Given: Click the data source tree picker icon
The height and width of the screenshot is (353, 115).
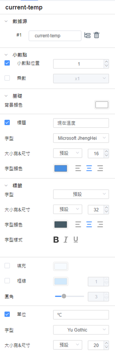Looking at the screenshot, I should coord(88,36).
